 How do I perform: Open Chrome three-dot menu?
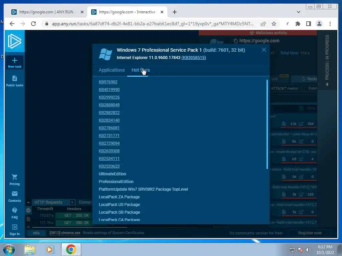click(x=330, y=24)
